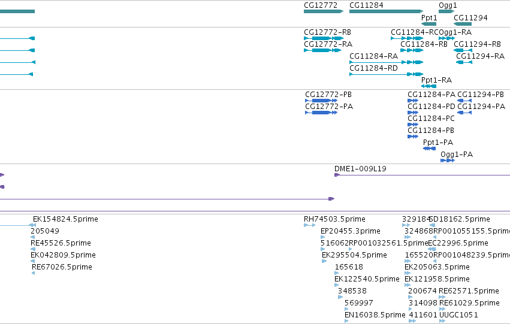The width and height of the screenshot is (510, 324).
Task: Click the 165618 feature label
Action: (x=349, y=267)
